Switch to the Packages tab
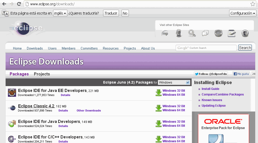Viewport: 258px width, 143px height. [19, 74]
